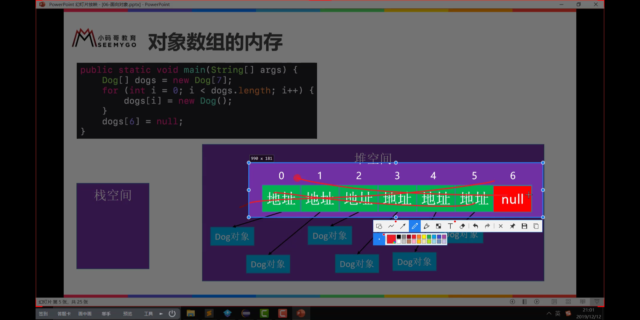
Task: Open PowerPoint from the taskbar
Action: [301, 313]
